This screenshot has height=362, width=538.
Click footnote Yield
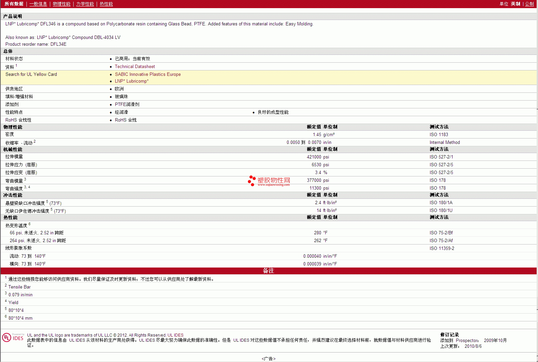coord(13,303)
